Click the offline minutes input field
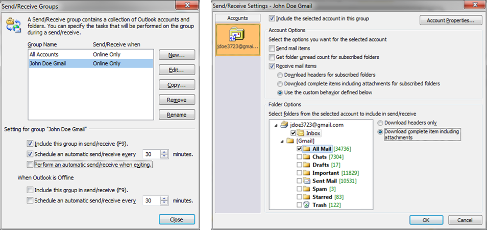Viewport: 487px width, 230px height. click(151, 201)
